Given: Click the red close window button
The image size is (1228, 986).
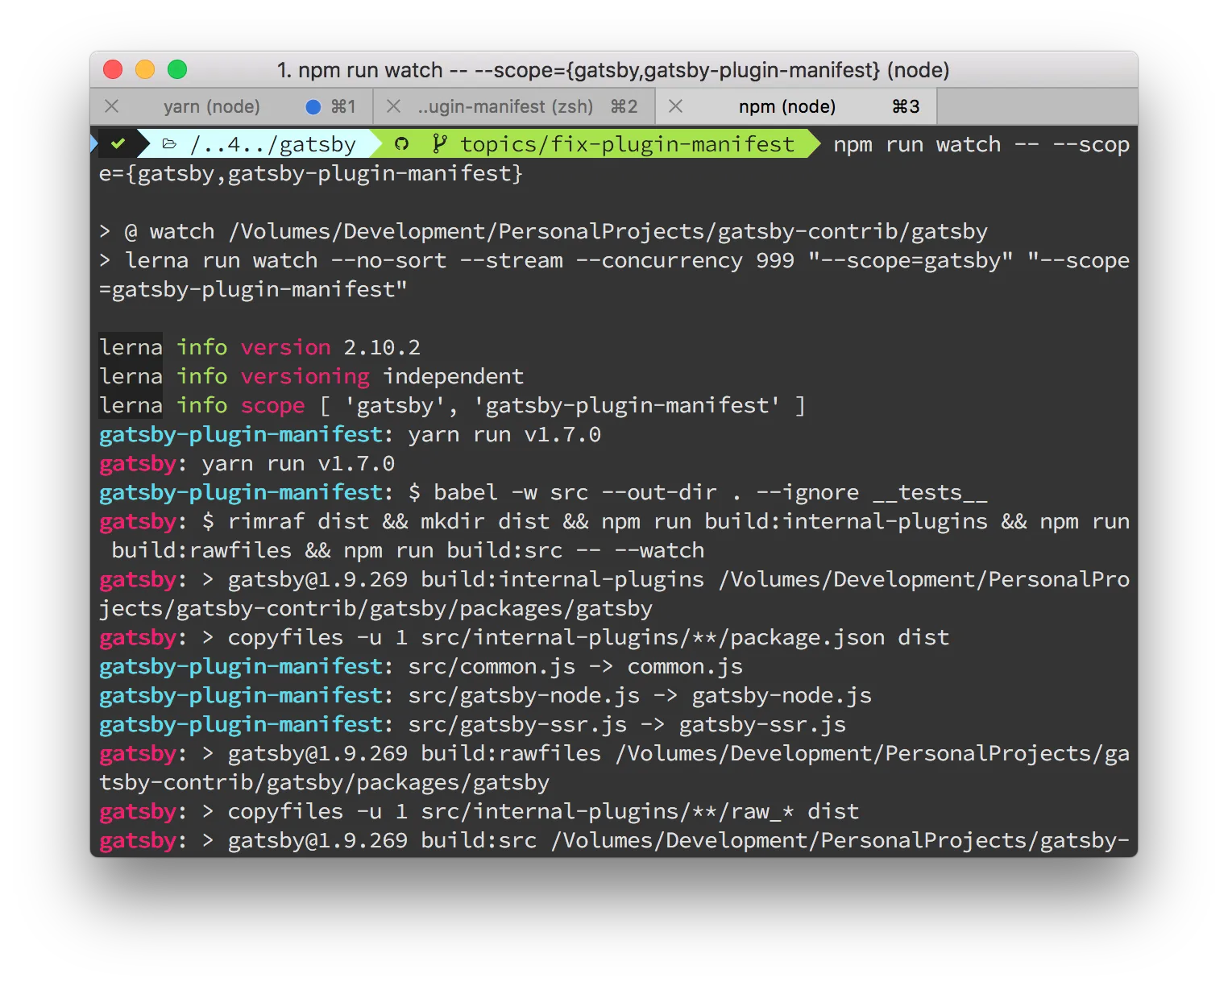Looking at the screenshot, I should (113, 70).
